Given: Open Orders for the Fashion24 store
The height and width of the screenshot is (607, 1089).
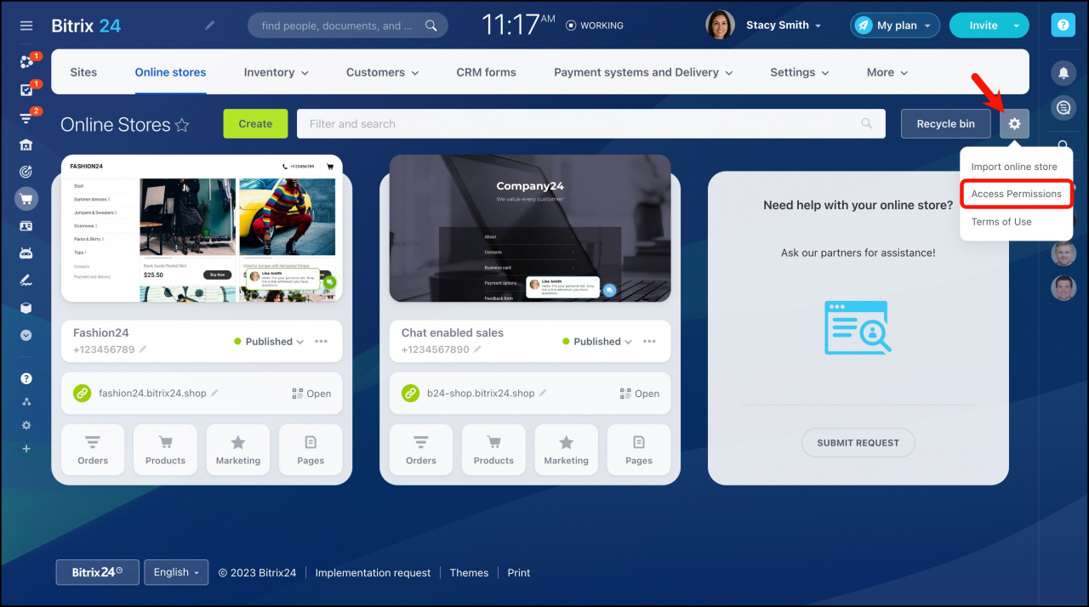Looking at the screenshot, I should pos(93,450).
